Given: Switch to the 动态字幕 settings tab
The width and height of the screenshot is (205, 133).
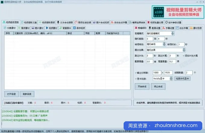Looking at the screenshot, I should click(182, 28).
